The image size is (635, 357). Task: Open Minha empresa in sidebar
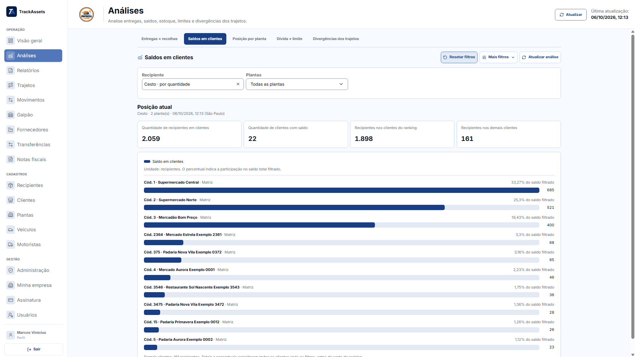(33, 285)
